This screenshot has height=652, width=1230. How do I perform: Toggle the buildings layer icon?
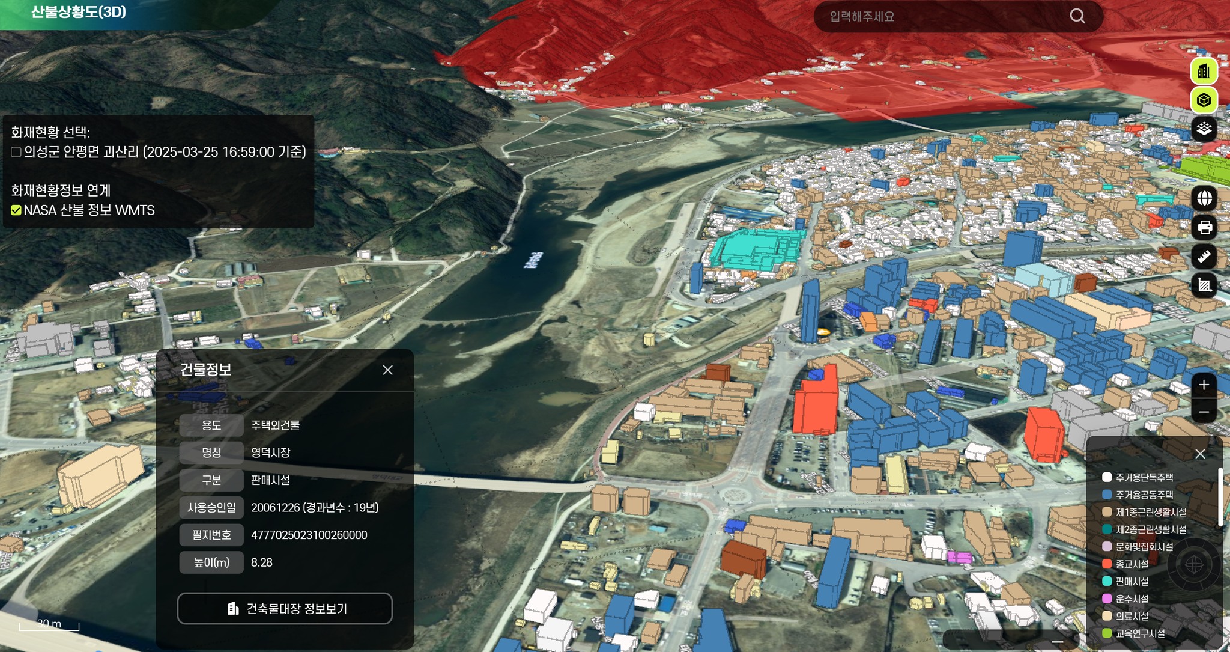pos(1204,72)
